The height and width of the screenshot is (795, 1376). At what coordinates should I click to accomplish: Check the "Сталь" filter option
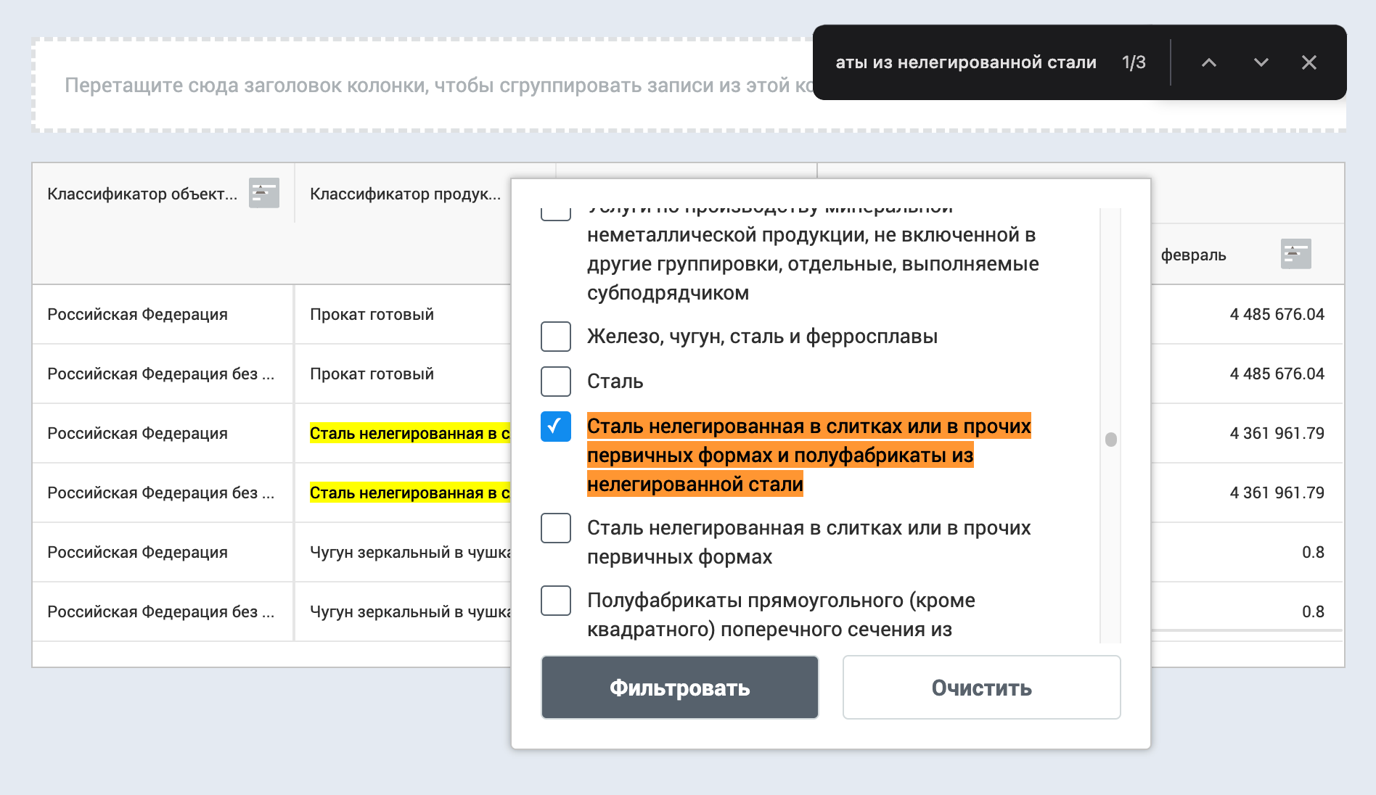555,382
